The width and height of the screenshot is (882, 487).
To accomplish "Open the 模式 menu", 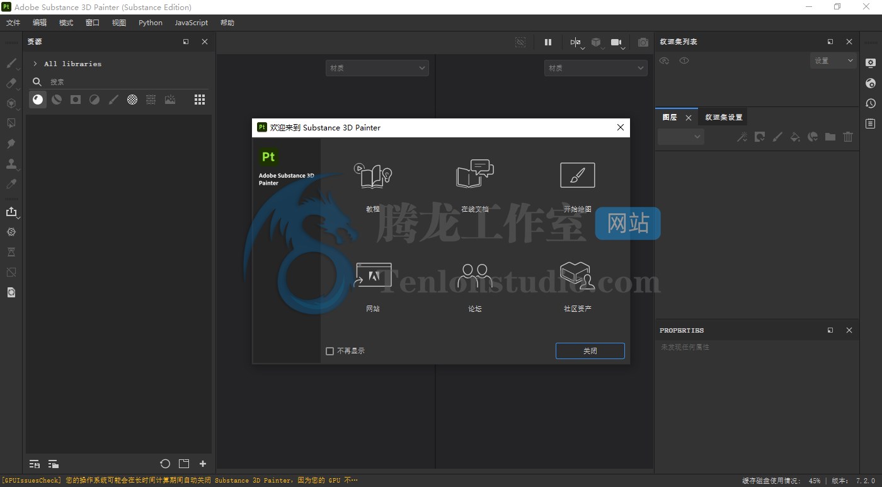I will [x=66, y=23].
